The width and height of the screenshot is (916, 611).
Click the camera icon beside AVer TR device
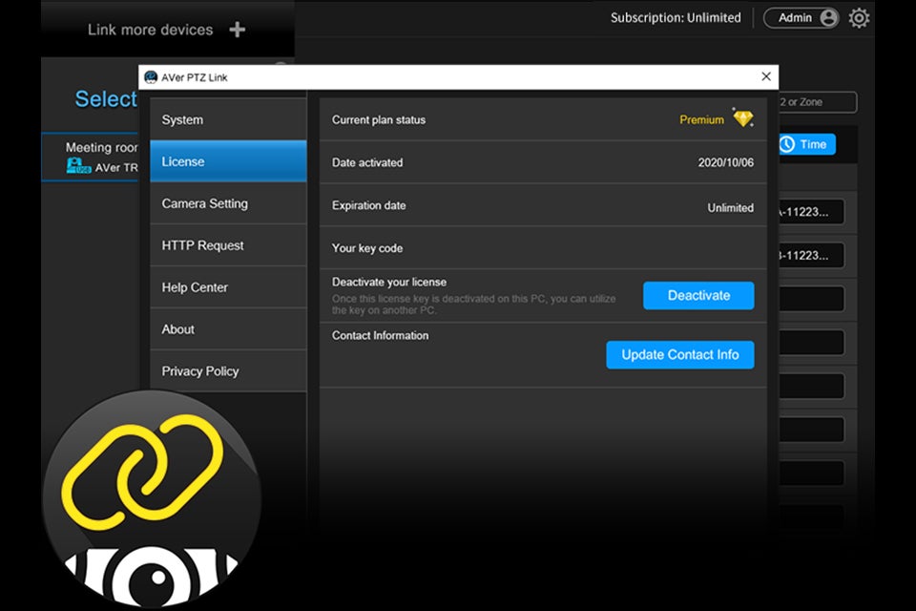click(78, 166)
